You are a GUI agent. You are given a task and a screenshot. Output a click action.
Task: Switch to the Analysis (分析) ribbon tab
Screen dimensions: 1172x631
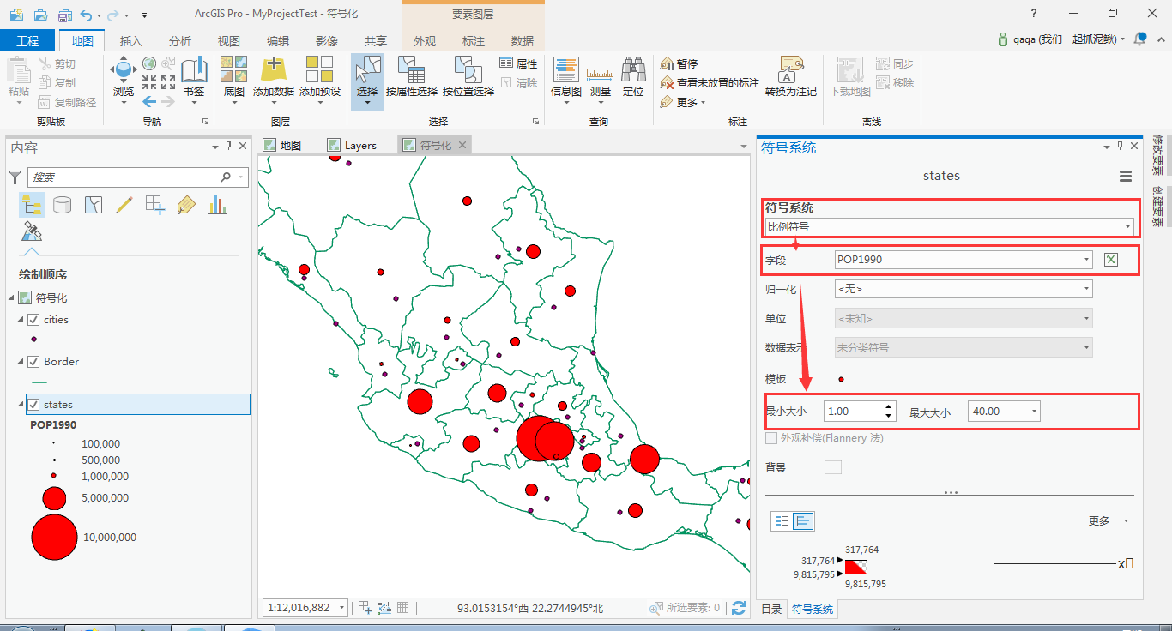[x=180, y=41]
